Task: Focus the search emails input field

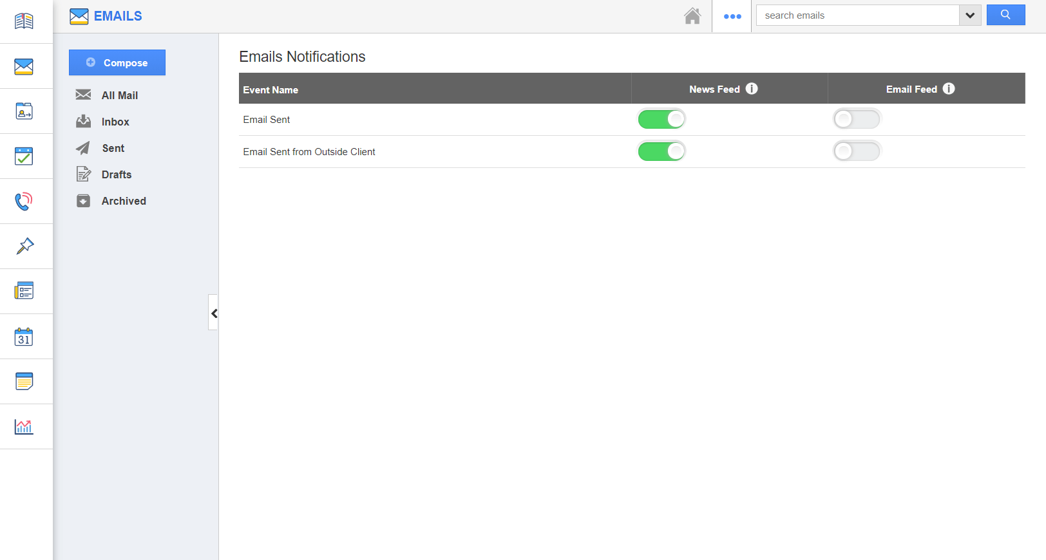Action: 858,15
